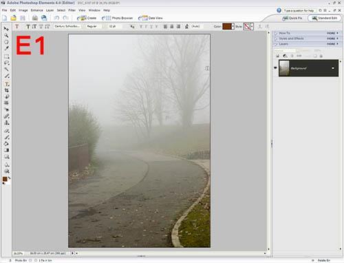Screen dimensions: 344x263
Task: Select the Hand tool
Action: coord(6,42)
